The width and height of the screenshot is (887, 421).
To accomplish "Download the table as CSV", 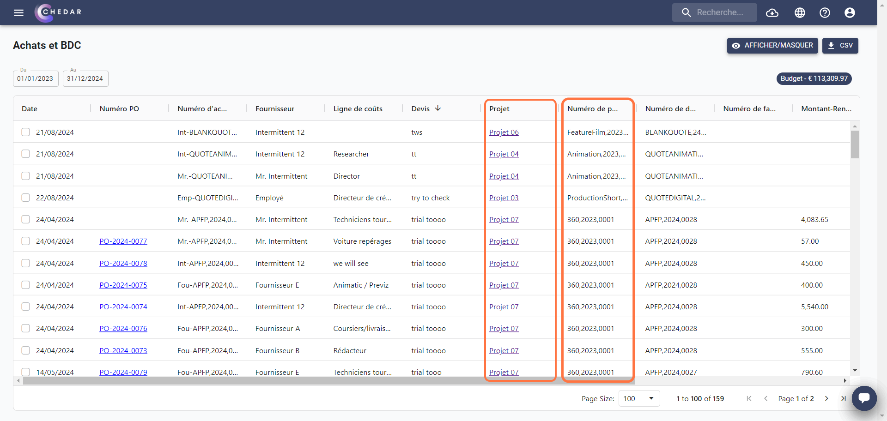I will click(x=840, y=45).
